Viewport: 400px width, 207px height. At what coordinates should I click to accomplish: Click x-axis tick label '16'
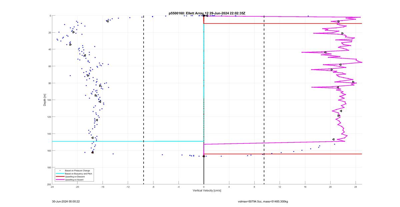pyautogui.click(x=305, y=187)
